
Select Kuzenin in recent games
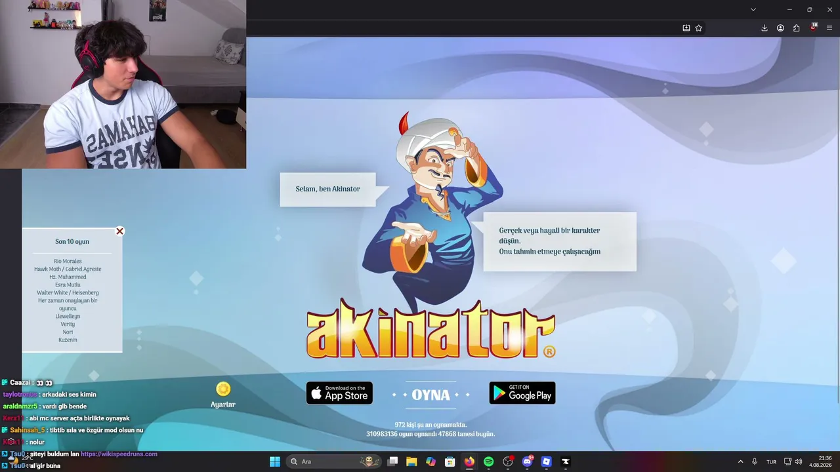(68, 340)
